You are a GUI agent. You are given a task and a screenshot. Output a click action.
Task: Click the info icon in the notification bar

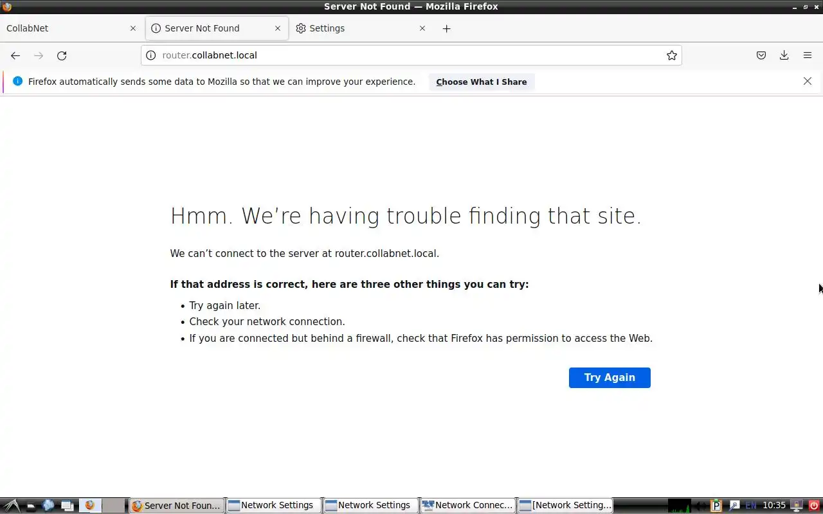point(17,81)
